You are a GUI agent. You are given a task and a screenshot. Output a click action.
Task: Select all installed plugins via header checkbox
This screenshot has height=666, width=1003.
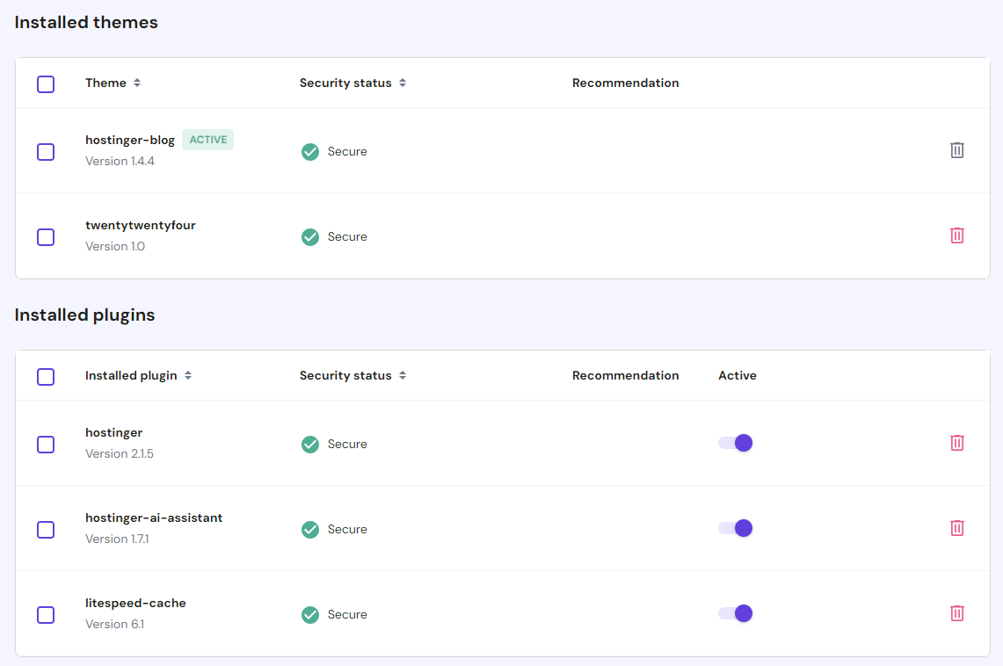pos(45,376)
